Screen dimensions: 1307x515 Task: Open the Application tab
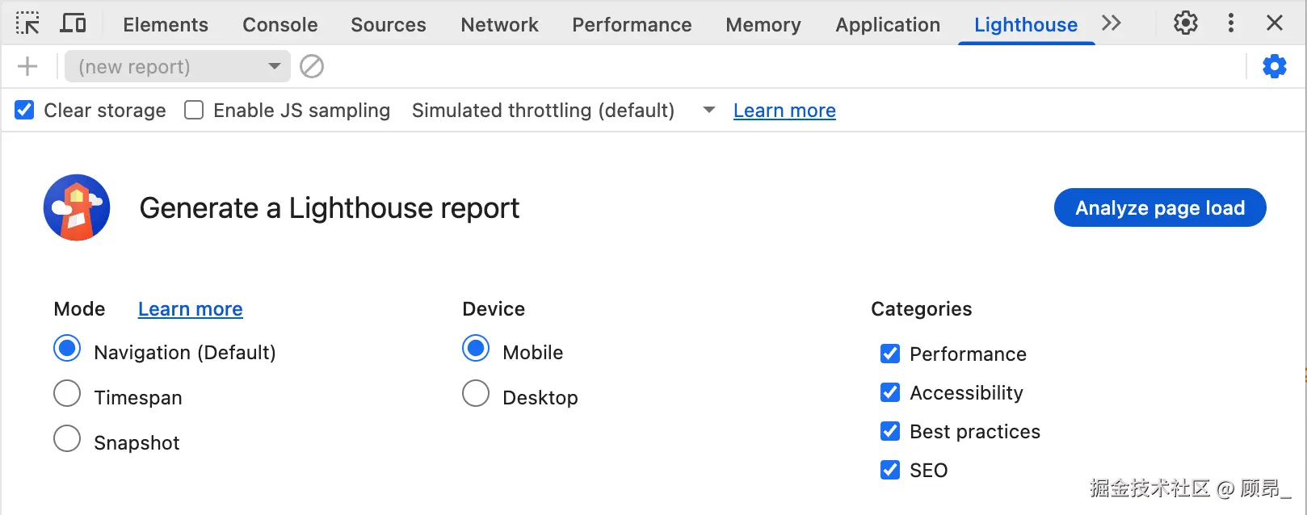tap(889, 25)
